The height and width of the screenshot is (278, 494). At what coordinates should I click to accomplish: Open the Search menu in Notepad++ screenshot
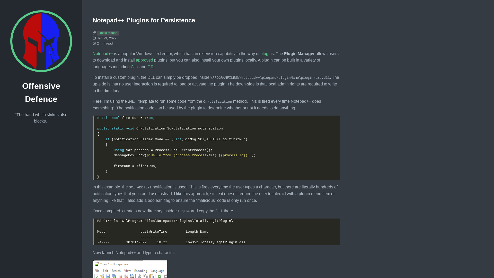coord(116,271)
